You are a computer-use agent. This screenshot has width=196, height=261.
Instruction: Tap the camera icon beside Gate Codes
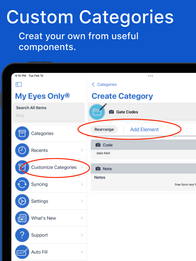click(111, 112)
